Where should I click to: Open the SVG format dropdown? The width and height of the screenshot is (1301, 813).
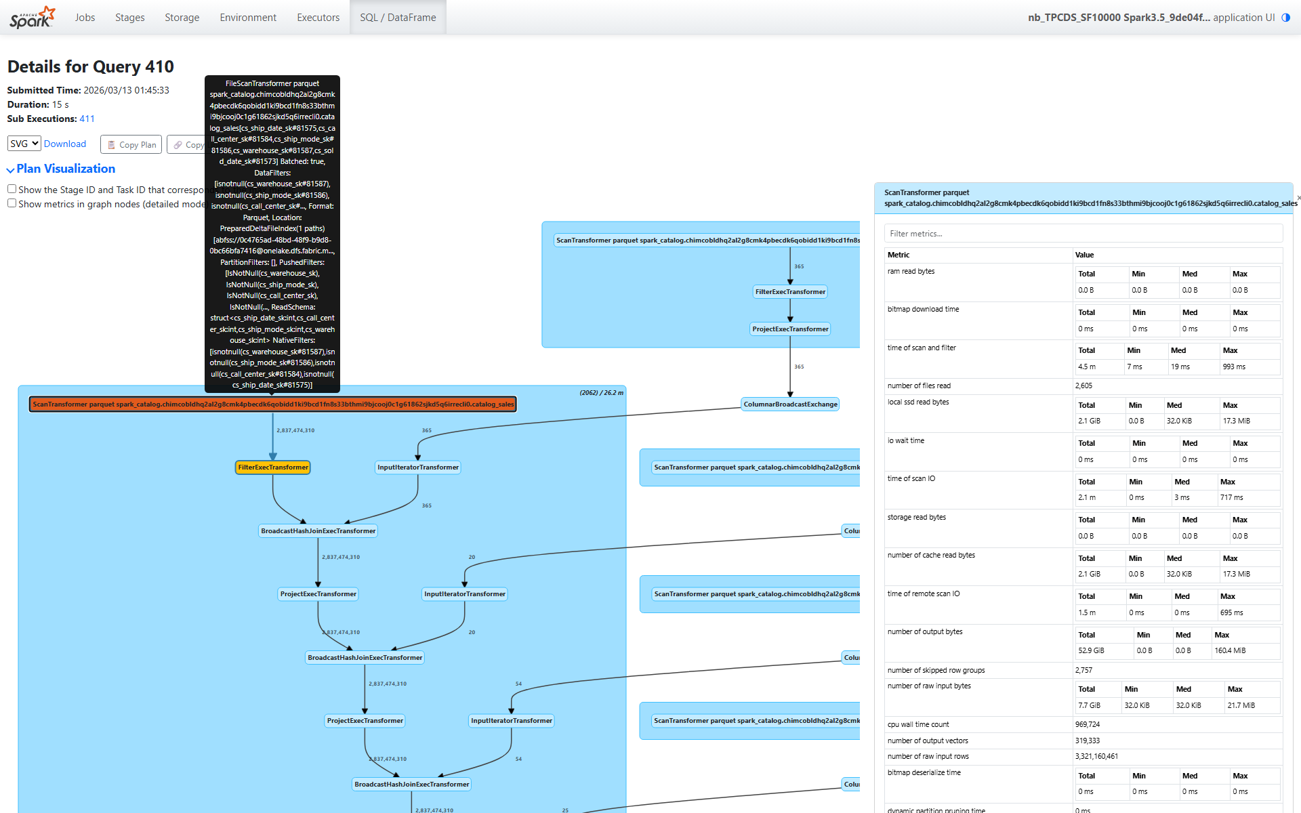[x=24, y=144]
